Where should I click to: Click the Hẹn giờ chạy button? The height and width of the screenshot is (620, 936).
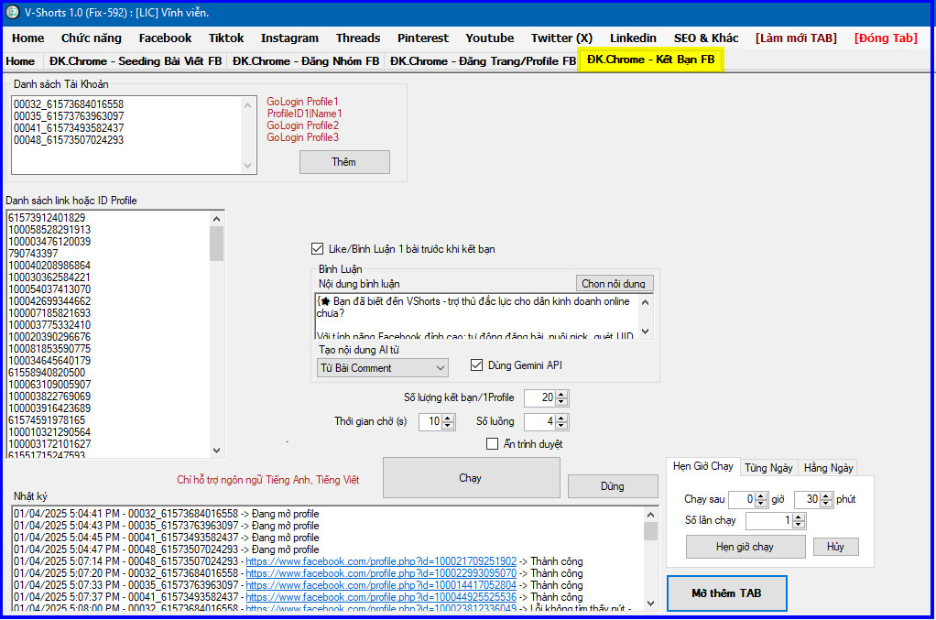click(745, 547)
